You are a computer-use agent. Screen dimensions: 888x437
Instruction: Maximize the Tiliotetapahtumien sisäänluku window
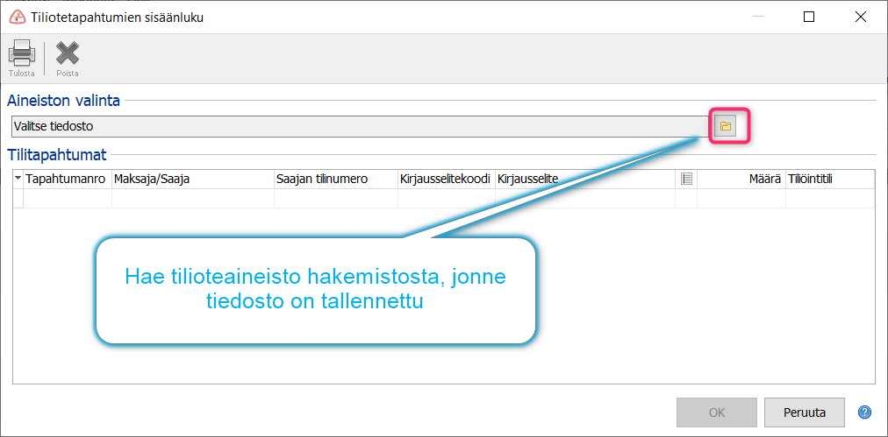point(809,17)
